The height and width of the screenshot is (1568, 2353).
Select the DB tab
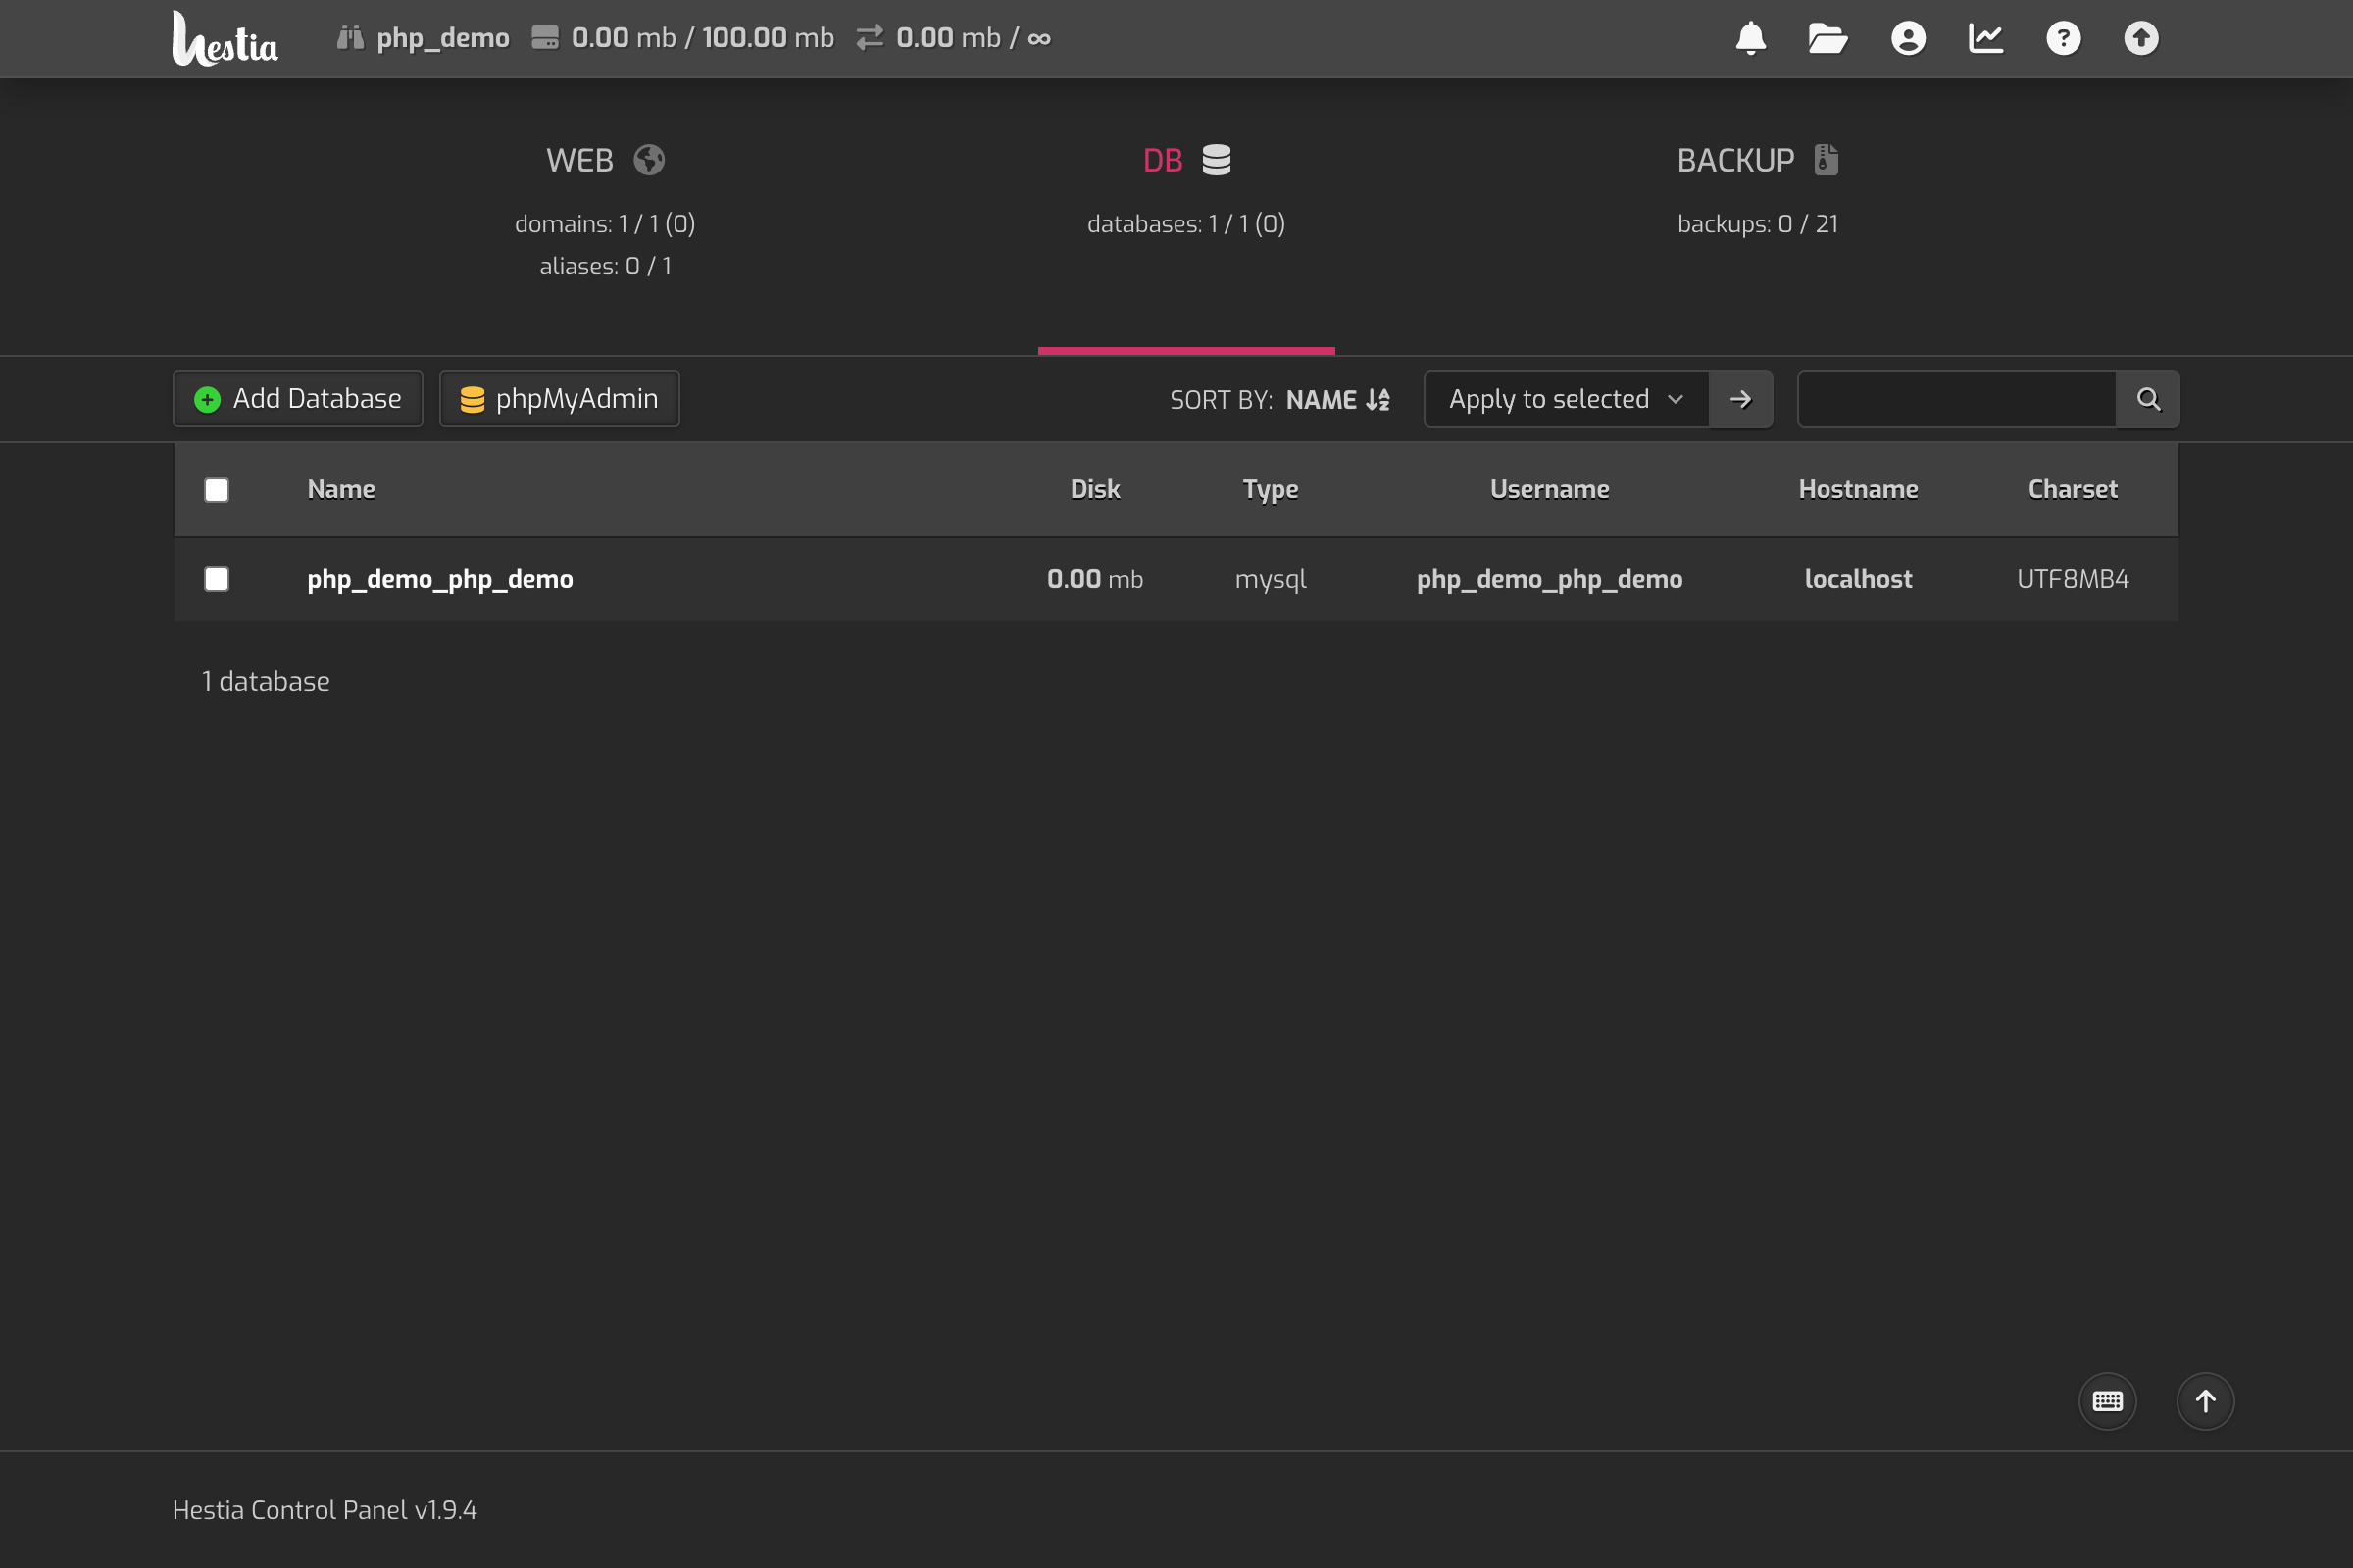coord(1185,160)
